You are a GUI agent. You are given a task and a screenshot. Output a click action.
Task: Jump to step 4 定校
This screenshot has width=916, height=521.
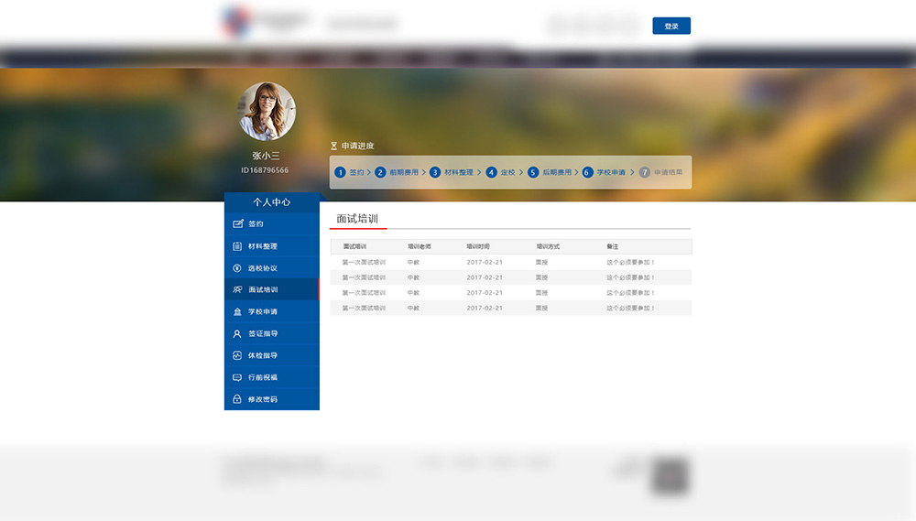pyautogui.click(x=501, y=172)
